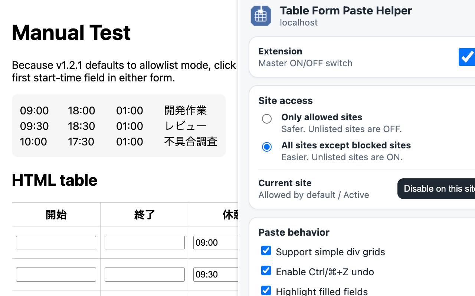
Task: Click the Table Form Paste Helper title
Action: (346, 10)
